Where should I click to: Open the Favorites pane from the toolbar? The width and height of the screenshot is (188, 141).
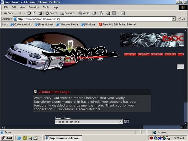click(68, 13)
